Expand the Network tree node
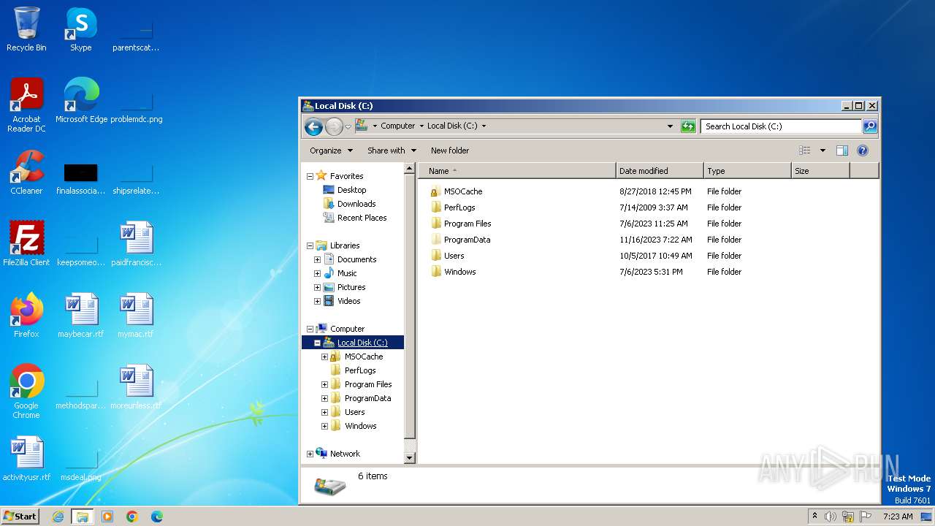935x526 pixels. tap(310, 454)
